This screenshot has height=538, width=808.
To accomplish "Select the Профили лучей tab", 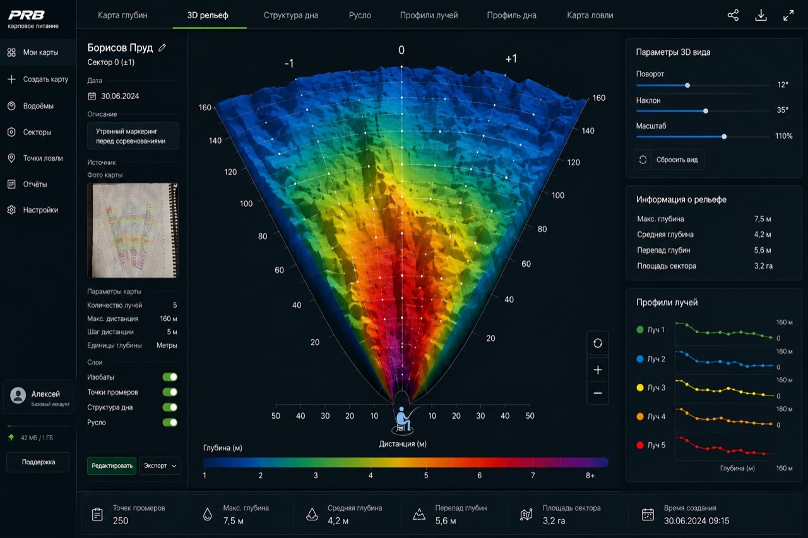I will 429,15.
